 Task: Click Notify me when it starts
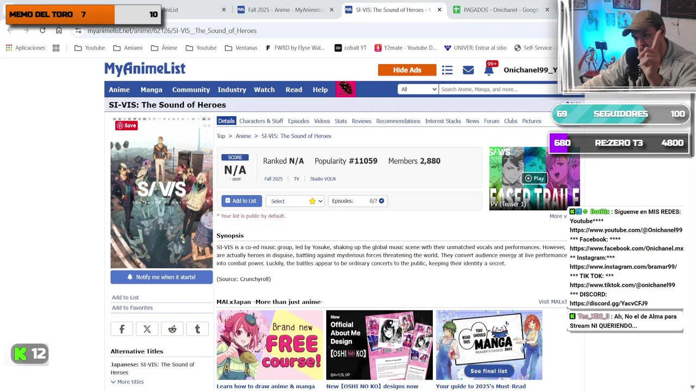click(x=161, y=277)
